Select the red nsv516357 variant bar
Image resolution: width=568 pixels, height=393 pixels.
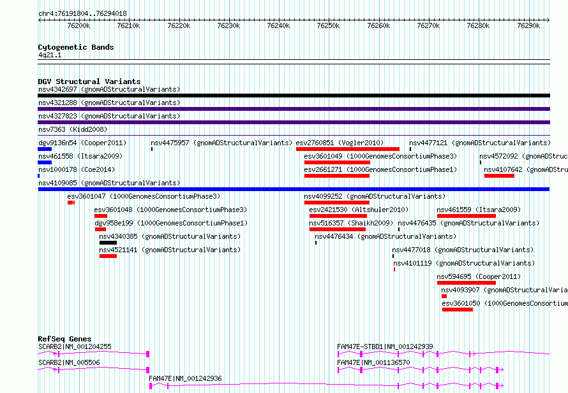click(x=338, y=229)
